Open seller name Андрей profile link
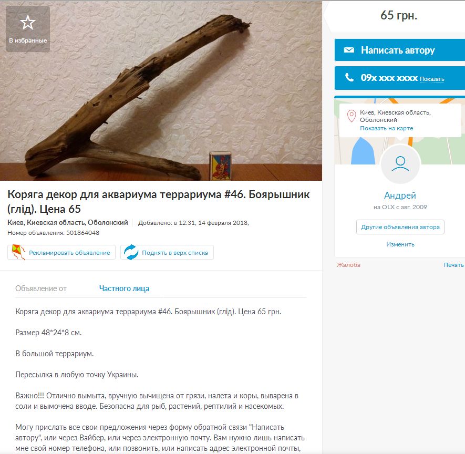This screenshot has height=454, width=465. (x=400, y=195)
